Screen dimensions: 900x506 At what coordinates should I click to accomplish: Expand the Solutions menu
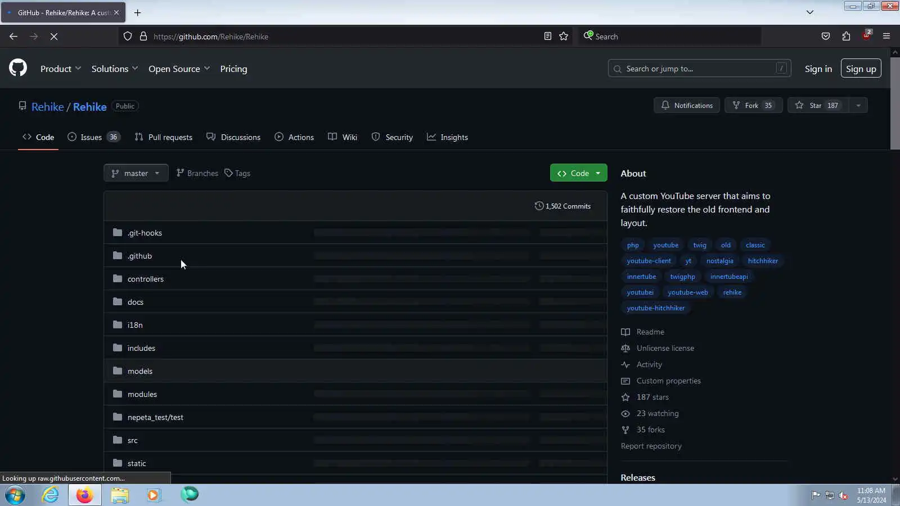tap(115, 69)
